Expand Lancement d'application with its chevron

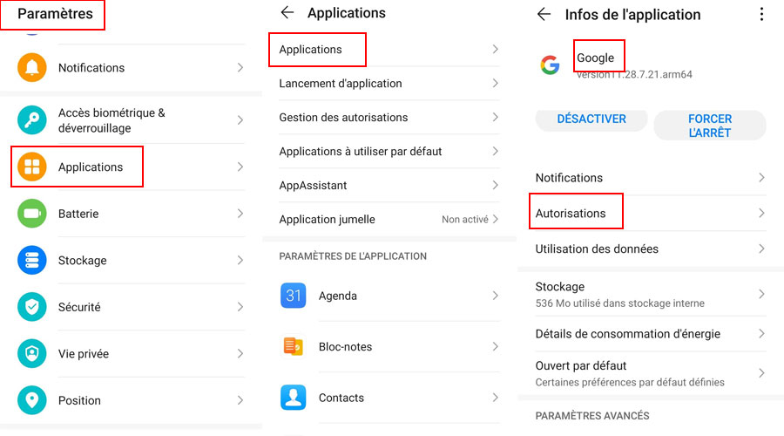point(496,84)
